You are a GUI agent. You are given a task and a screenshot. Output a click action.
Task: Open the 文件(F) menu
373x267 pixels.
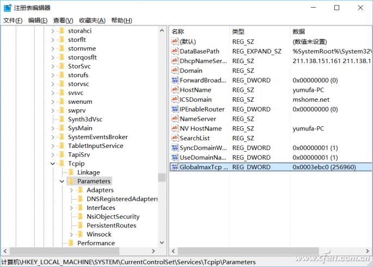pyautogui.click(x=13, y=21)
